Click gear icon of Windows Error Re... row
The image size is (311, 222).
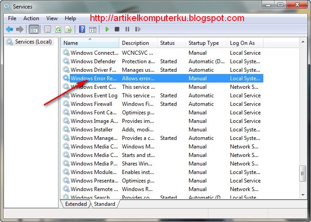pos(66,78)
